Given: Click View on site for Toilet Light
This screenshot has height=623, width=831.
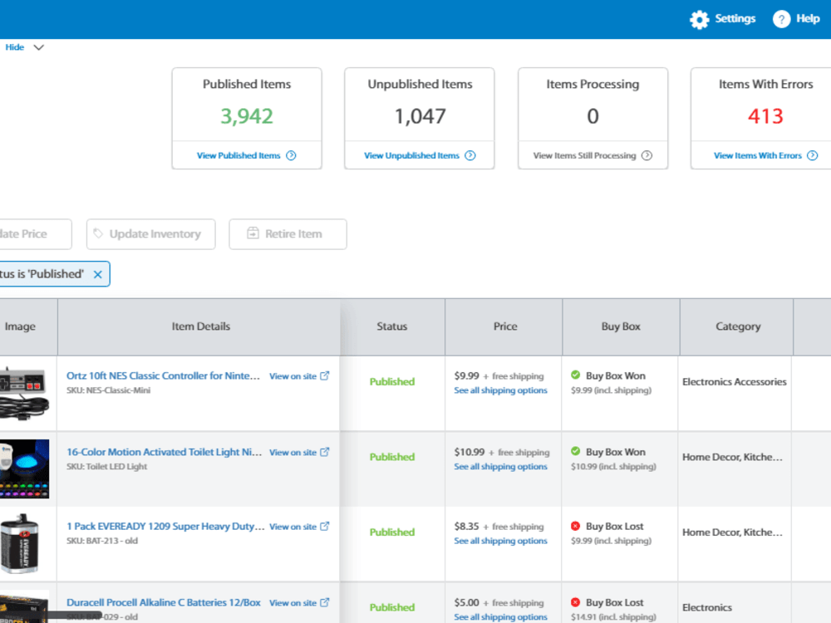Looking at the screenshot, I should coord(293,453).
